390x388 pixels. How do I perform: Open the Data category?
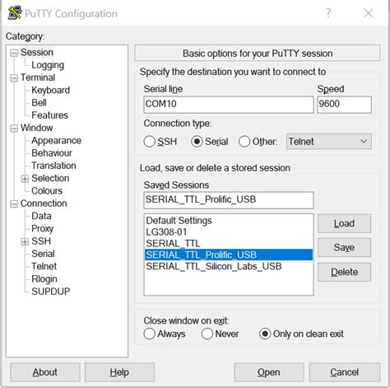[x=41, y=216]
